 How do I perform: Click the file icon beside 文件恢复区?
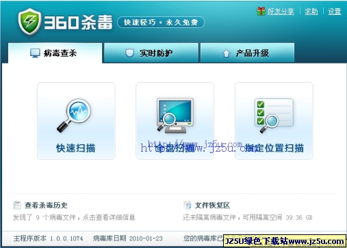[188, 205]
